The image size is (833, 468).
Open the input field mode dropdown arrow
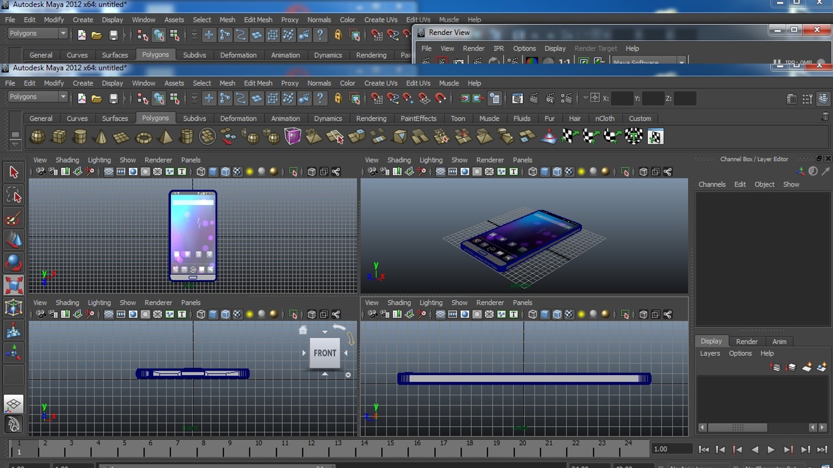click(585, 98)
